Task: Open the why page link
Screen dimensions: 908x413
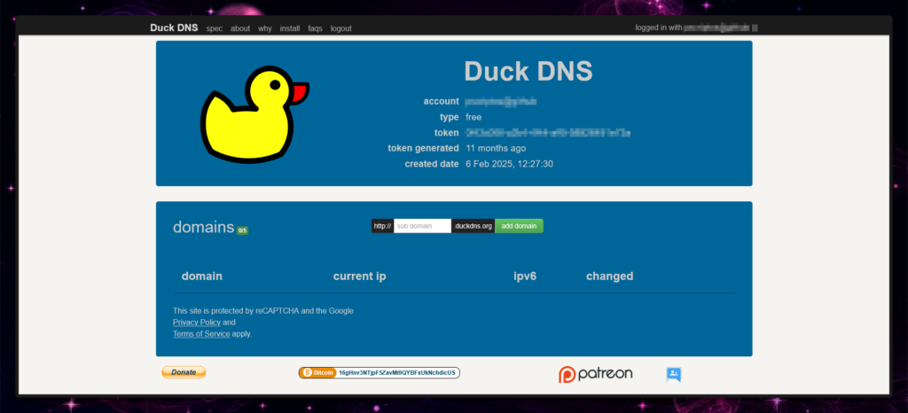Action: [265, 28]
